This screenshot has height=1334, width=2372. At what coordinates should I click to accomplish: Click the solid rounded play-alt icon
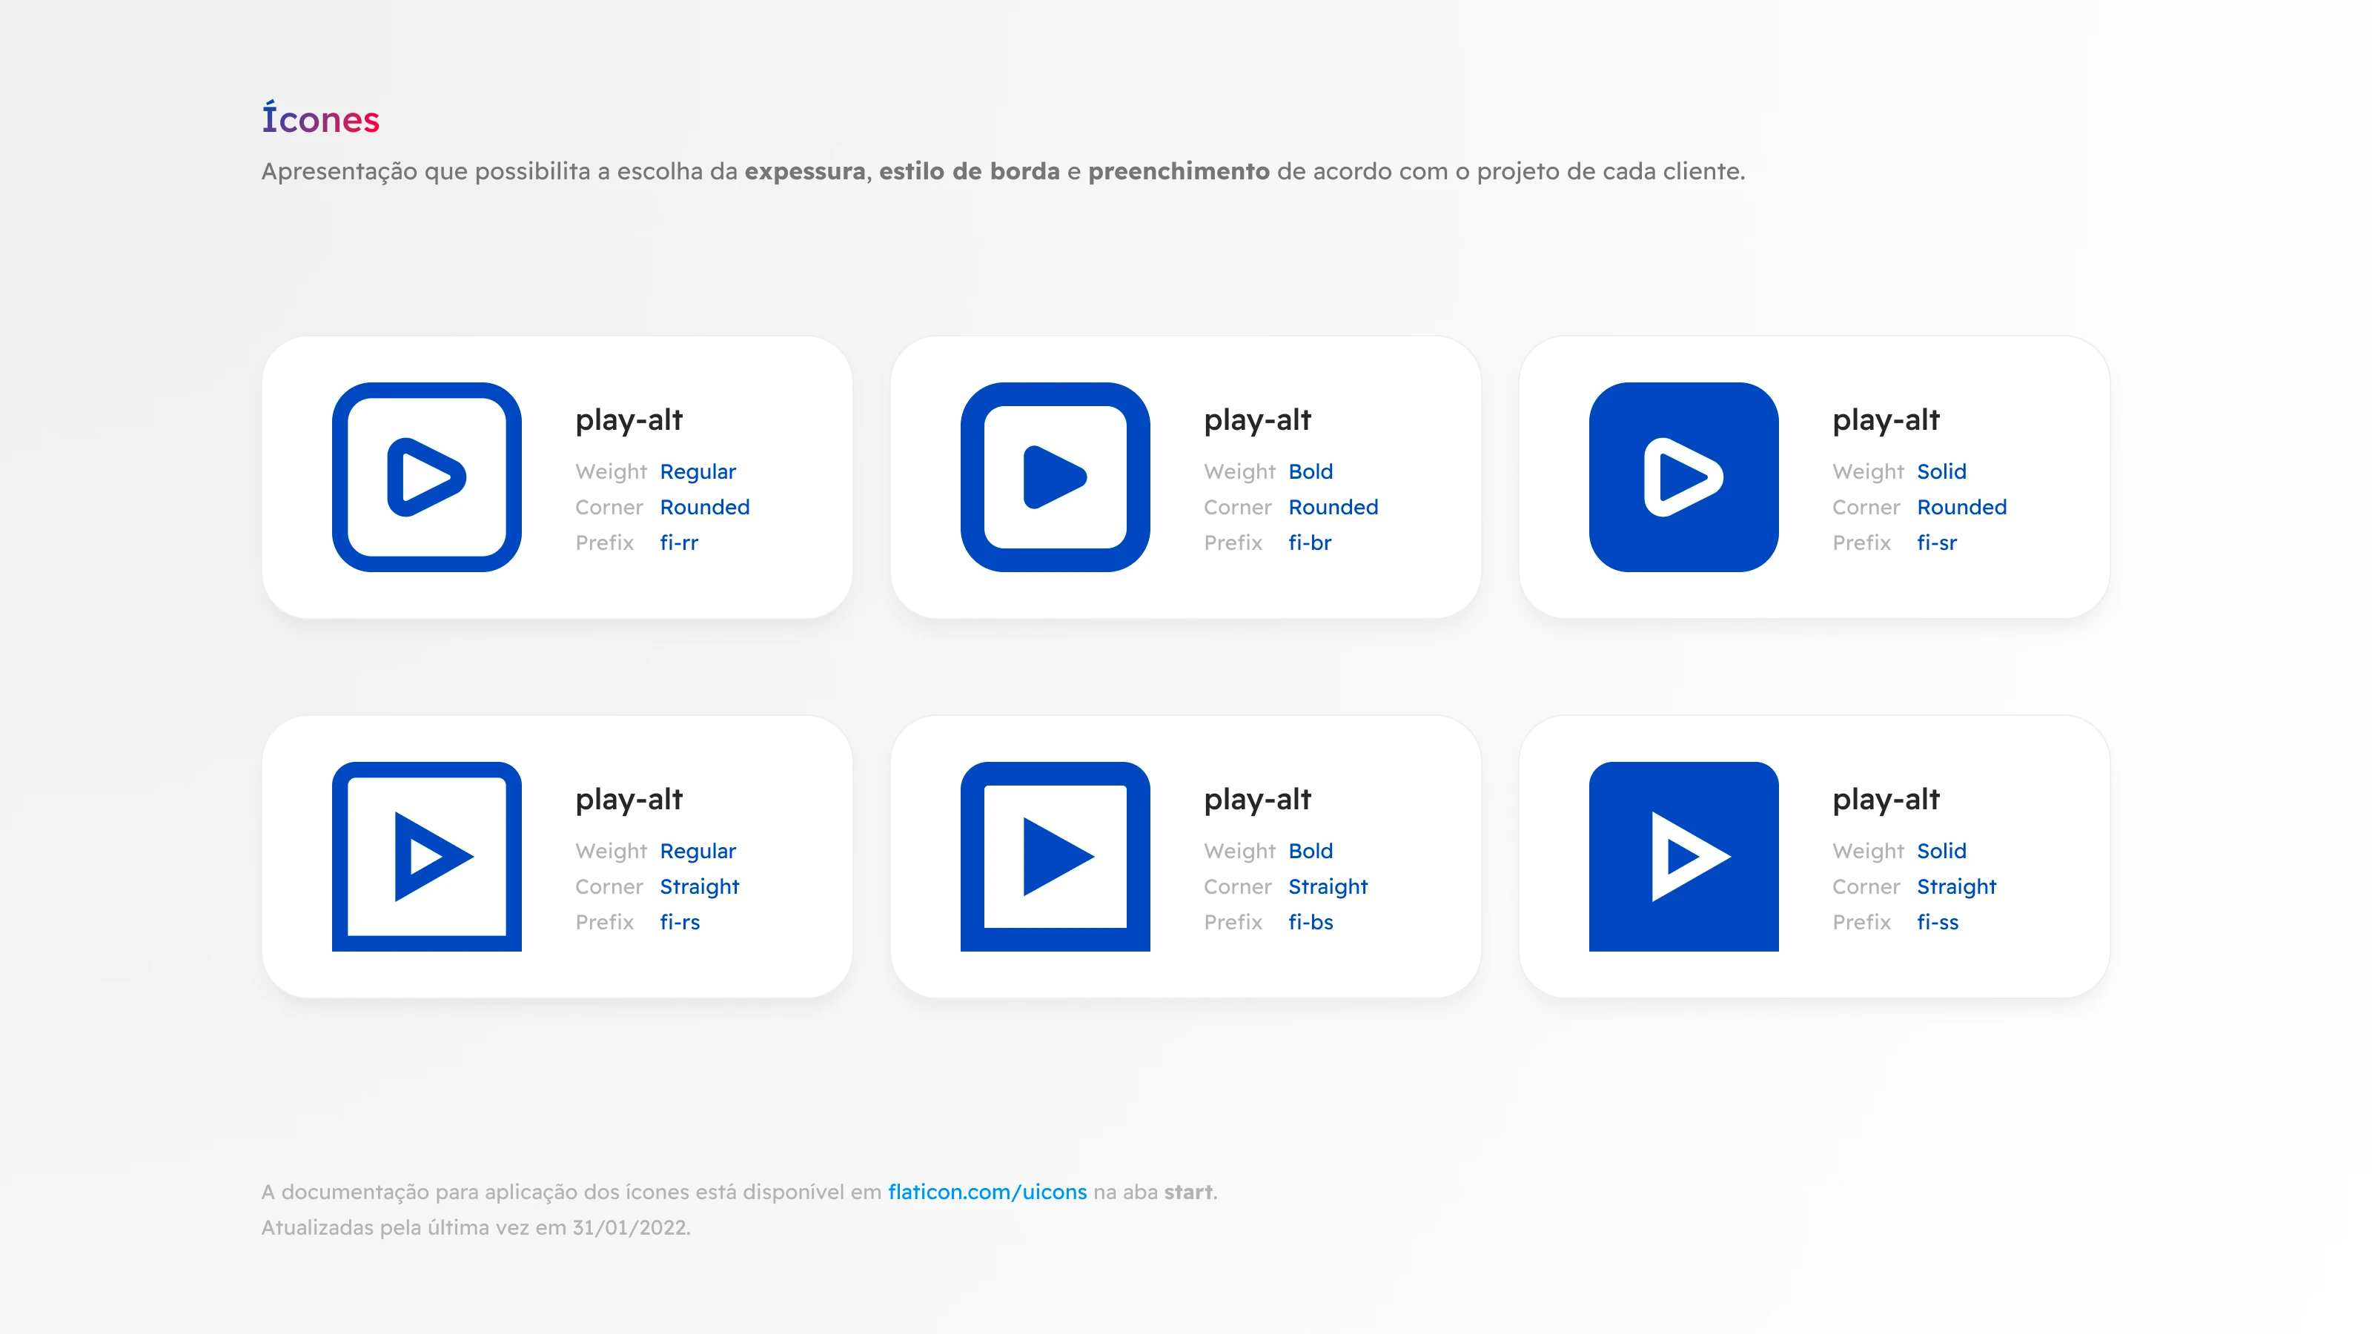click(x=1683, y=477)
